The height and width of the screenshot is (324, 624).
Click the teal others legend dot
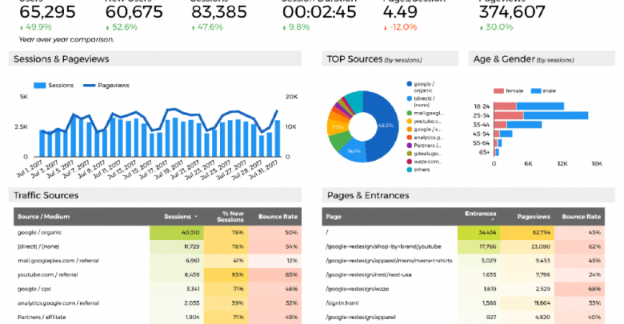pos(409,170)
